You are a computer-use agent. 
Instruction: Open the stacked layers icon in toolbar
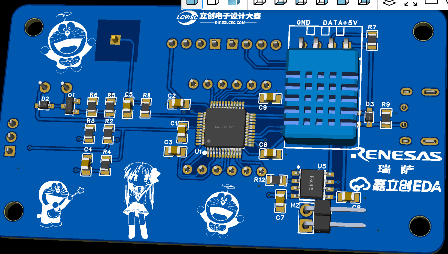[x=389, y=3]
